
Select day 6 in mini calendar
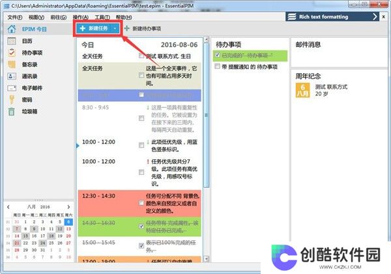point(68,222)
